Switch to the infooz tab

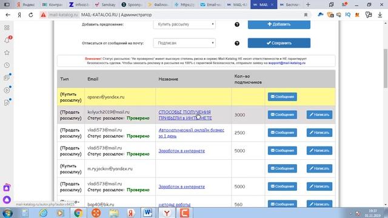pos(79,4)
